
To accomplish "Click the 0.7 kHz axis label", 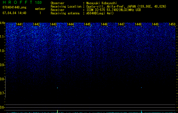I will 3,93.
